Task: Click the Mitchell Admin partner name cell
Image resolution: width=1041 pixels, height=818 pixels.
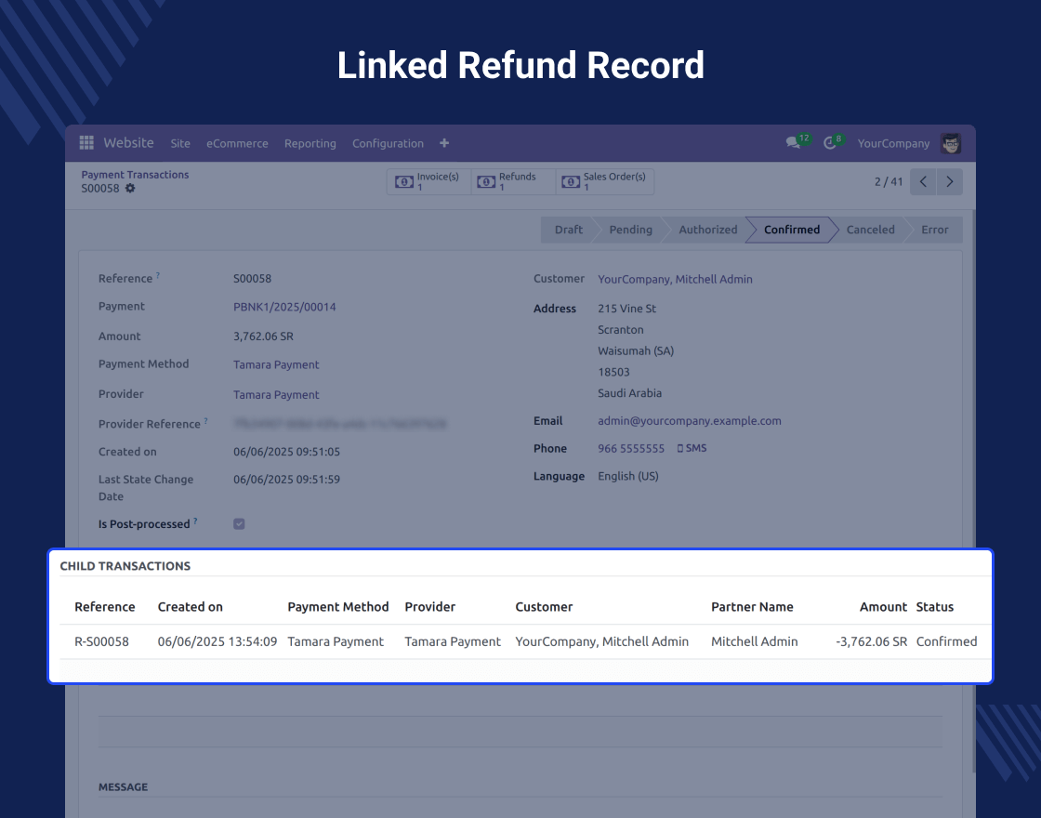Action: (x=754, y=641)
